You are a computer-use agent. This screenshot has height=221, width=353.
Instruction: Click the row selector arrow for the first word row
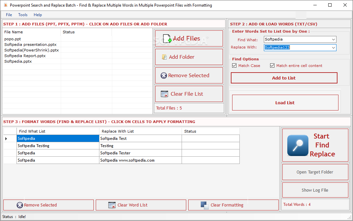tap(6, 139)
